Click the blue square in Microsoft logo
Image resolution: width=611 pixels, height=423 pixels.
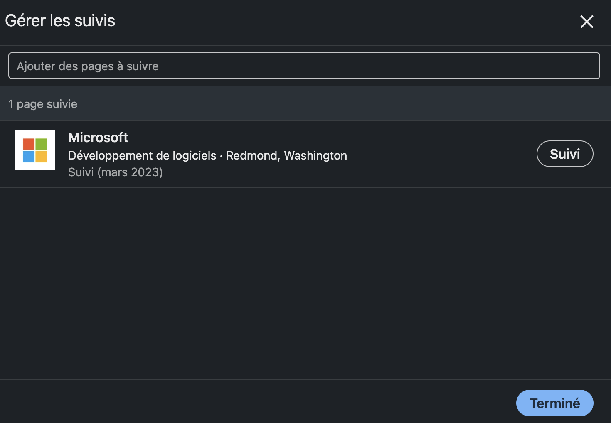(x=29, y=157)
